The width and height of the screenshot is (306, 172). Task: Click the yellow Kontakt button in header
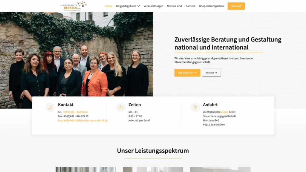tap(236, 6)
